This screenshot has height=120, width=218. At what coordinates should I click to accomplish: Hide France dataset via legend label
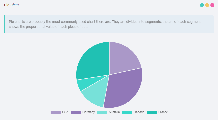click(x=163, y=112)
